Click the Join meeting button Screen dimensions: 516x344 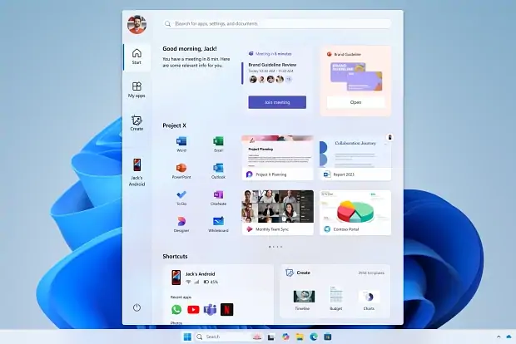pyautogui.click(x=277, y=102)
